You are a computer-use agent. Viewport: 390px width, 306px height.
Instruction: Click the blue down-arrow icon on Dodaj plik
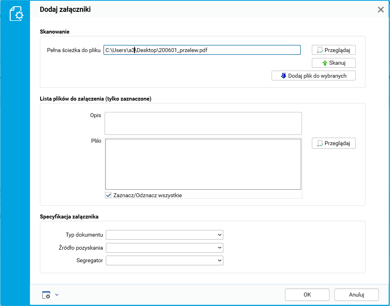tap(283, 76)
